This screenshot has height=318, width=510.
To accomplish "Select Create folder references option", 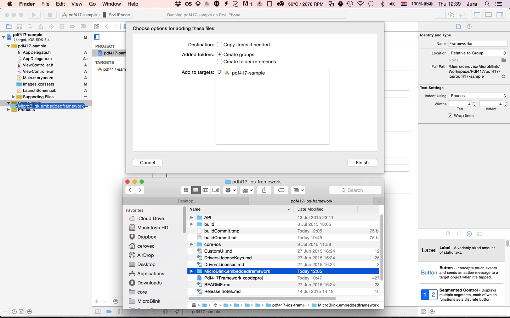I will tap(220, 61).
